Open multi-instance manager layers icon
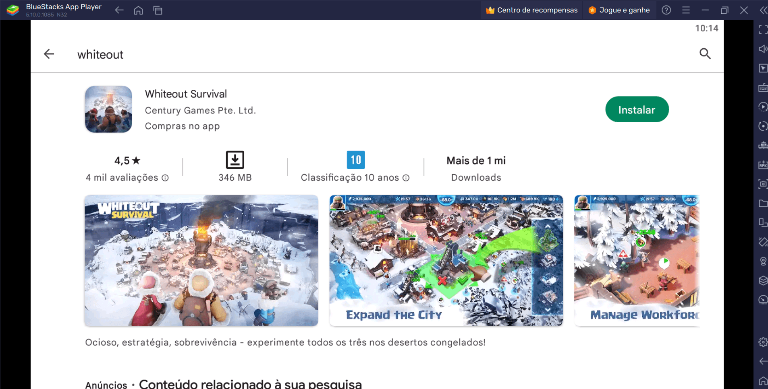The height and width of the screenshot is (389, 768). 763,280
